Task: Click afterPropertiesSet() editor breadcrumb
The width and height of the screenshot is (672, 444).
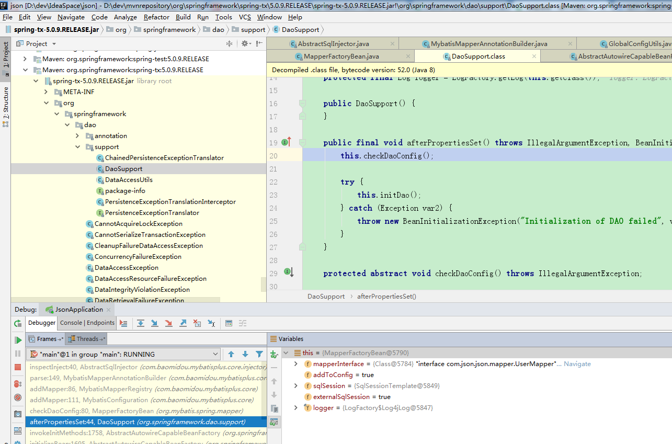Action: (386, 297)
